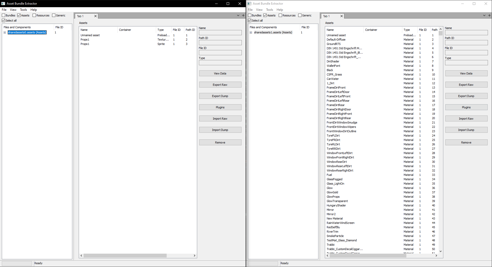This screenshot has height=267, width=492.
Task: Open Tools menu in left window
Action: 23,10
